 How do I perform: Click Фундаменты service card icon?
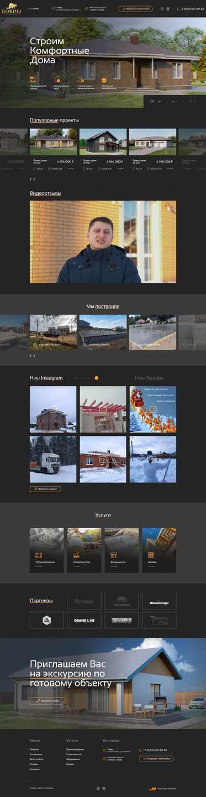click(x=114, y=555)
